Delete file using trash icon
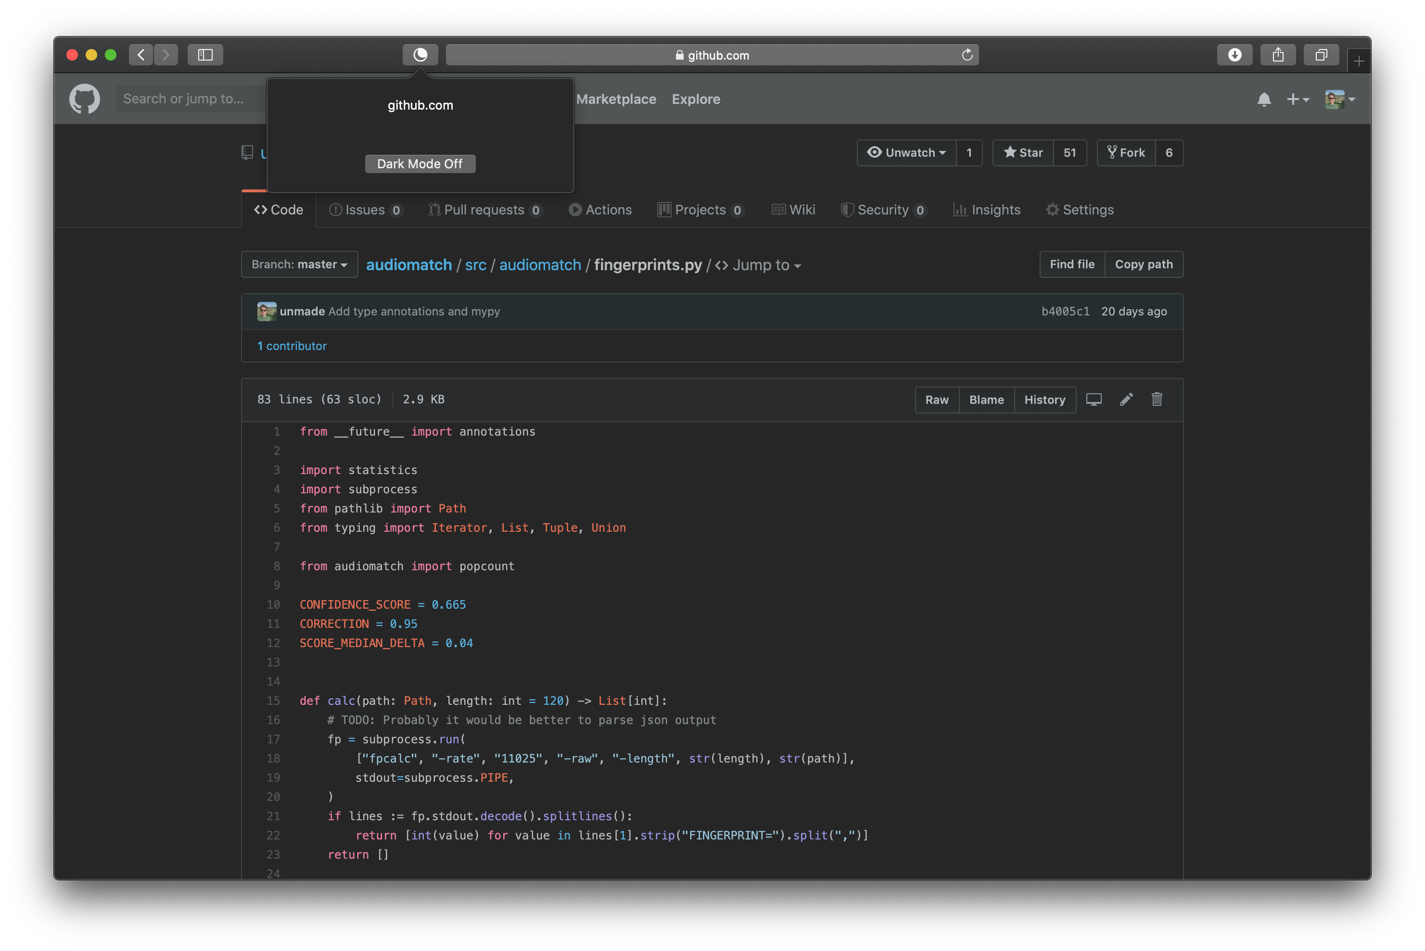Image resolution: width=1425 pixels, height=951 pixels. click(x=1157, y=399)
